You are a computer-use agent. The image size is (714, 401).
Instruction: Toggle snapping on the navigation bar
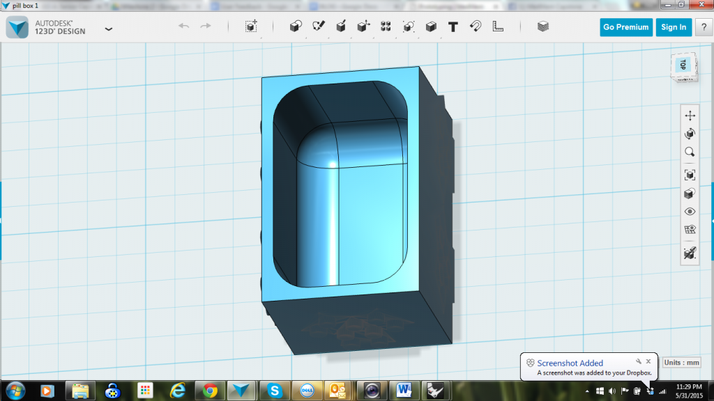pyautogui.click(x=690, y=253)
